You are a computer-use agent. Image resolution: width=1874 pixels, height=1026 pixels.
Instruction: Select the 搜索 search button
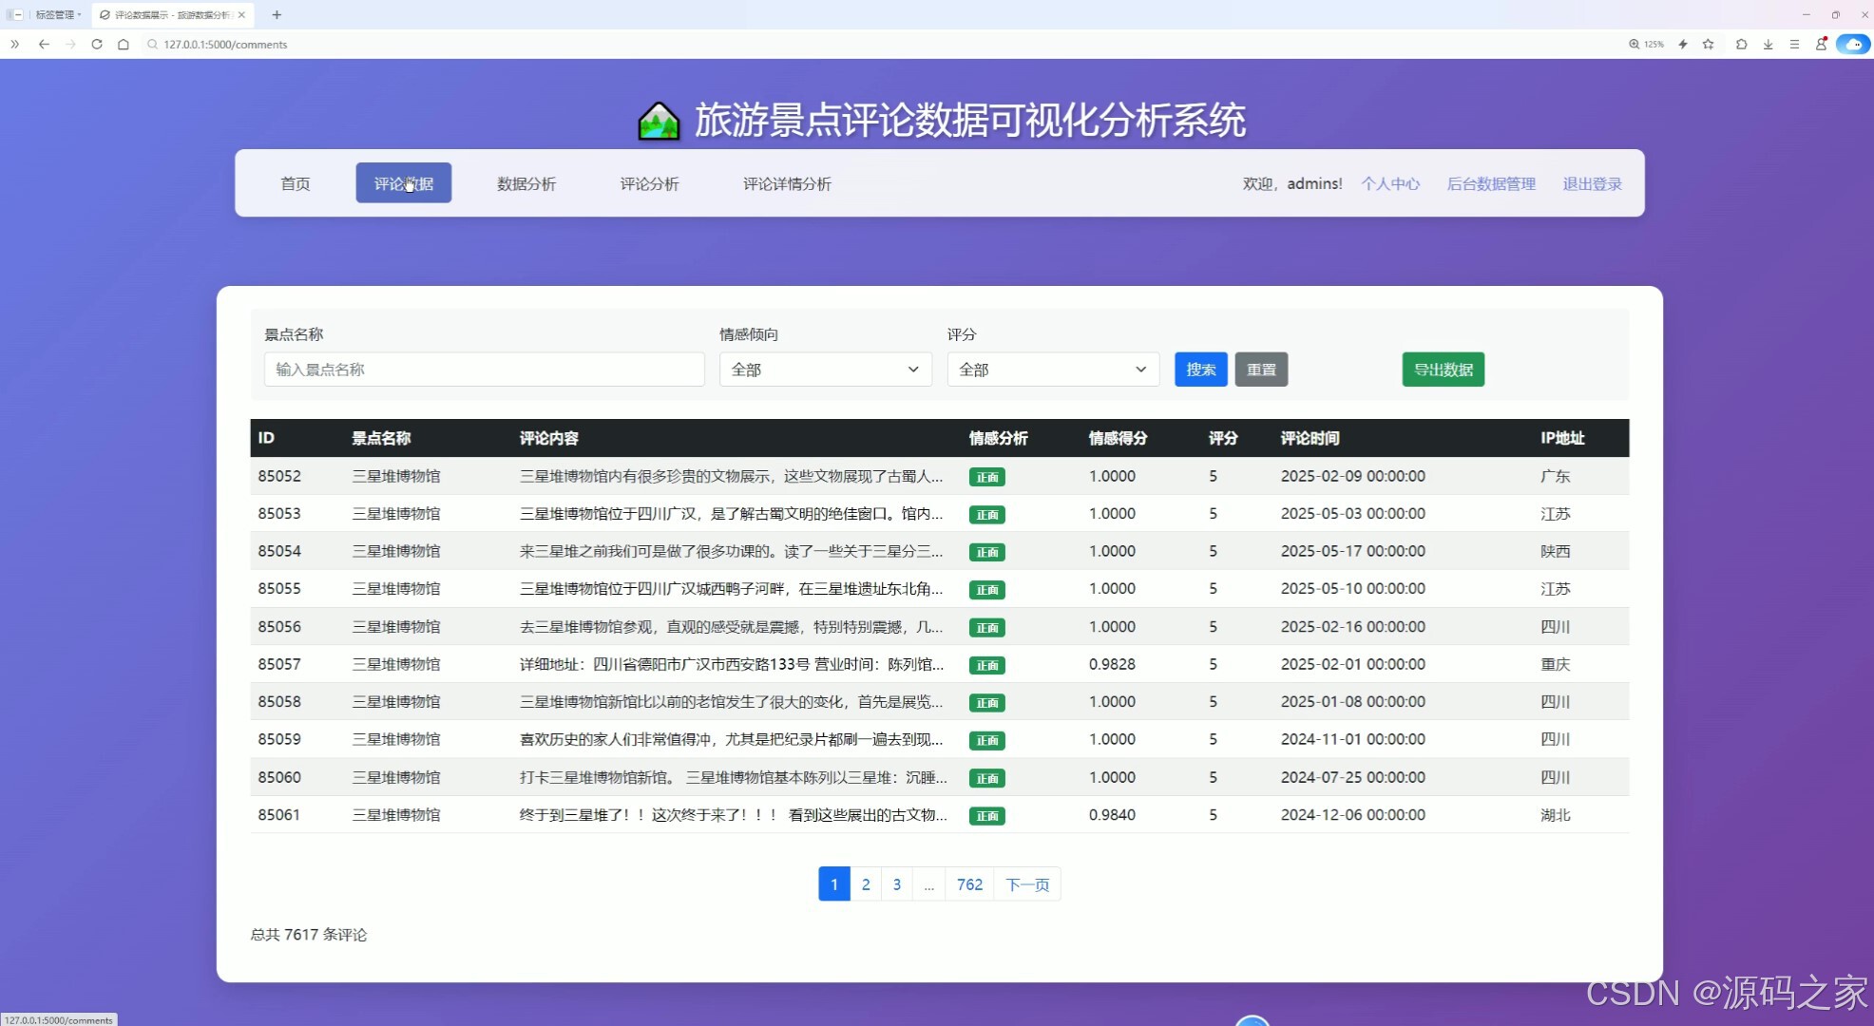click(1200, 370)
